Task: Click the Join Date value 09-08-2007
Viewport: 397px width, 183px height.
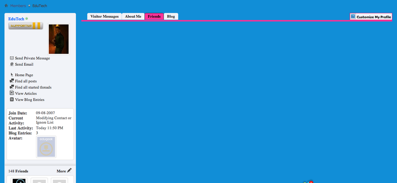Action: pos(45,113)
